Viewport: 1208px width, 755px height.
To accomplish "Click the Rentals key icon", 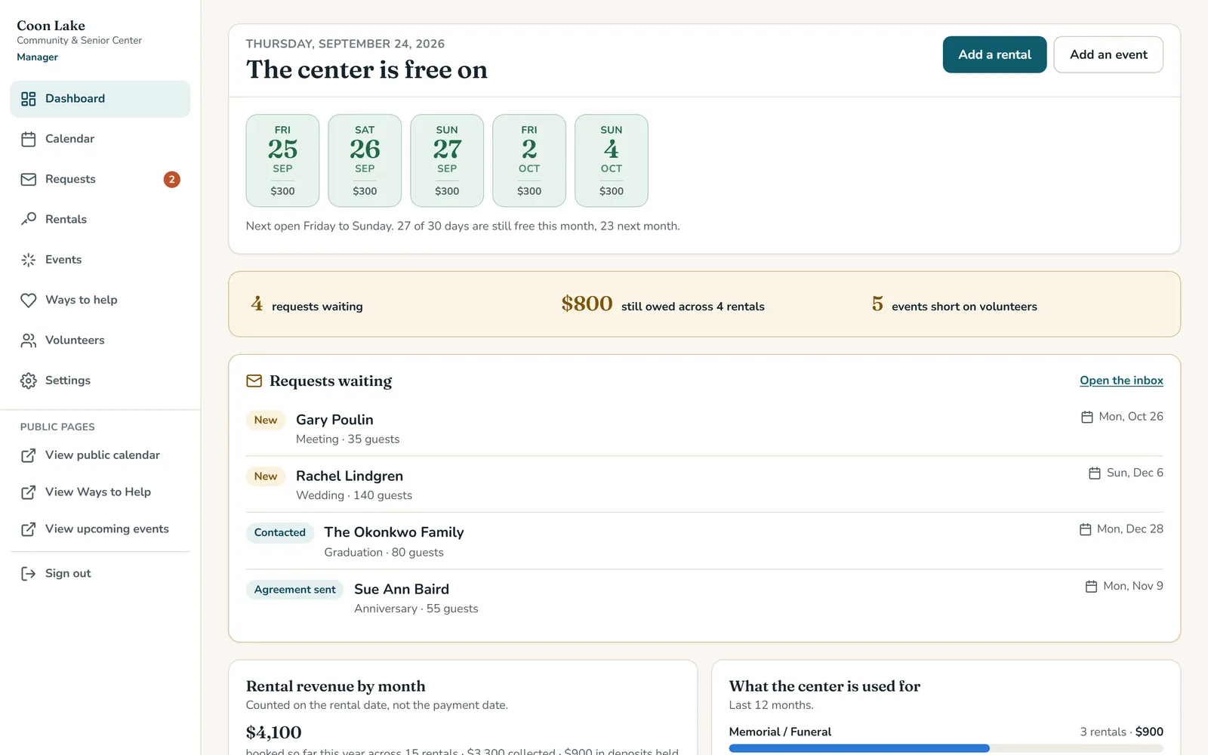I will point(29,219).
